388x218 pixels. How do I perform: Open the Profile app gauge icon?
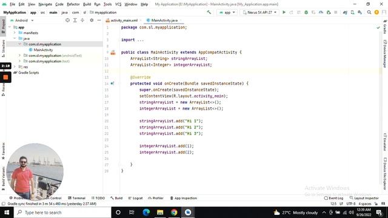click(321, 12)
